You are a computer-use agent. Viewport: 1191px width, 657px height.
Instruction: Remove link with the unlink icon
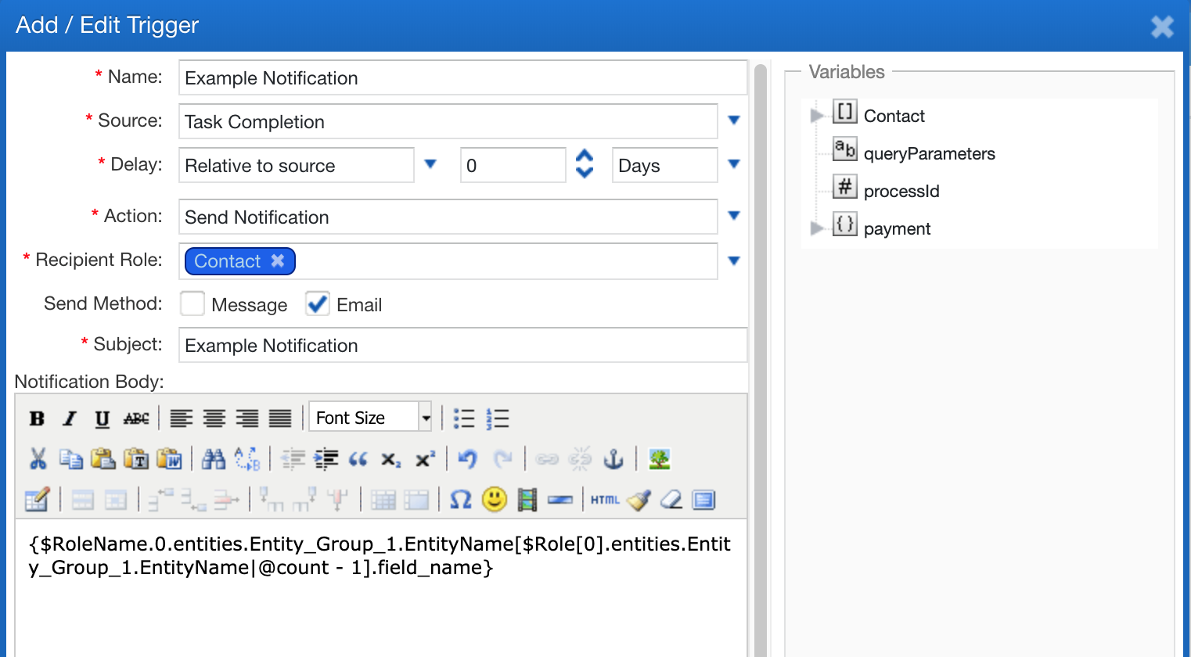point(580,459)
